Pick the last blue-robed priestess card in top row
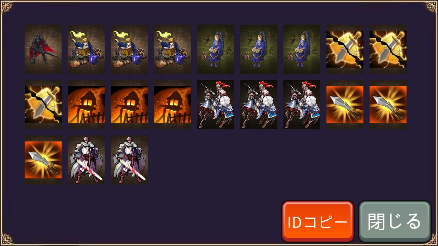 [302, 49]
